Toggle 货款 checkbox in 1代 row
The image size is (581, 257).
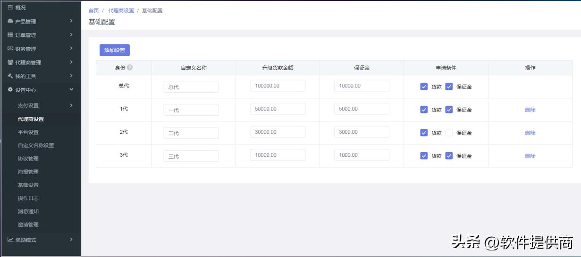pos(424,109)
